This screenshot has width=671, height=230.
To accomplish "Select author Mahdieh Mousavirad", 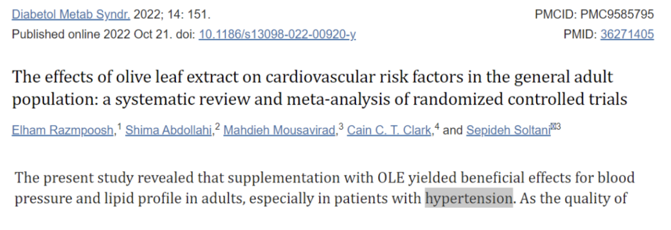I will pos(279,132).
